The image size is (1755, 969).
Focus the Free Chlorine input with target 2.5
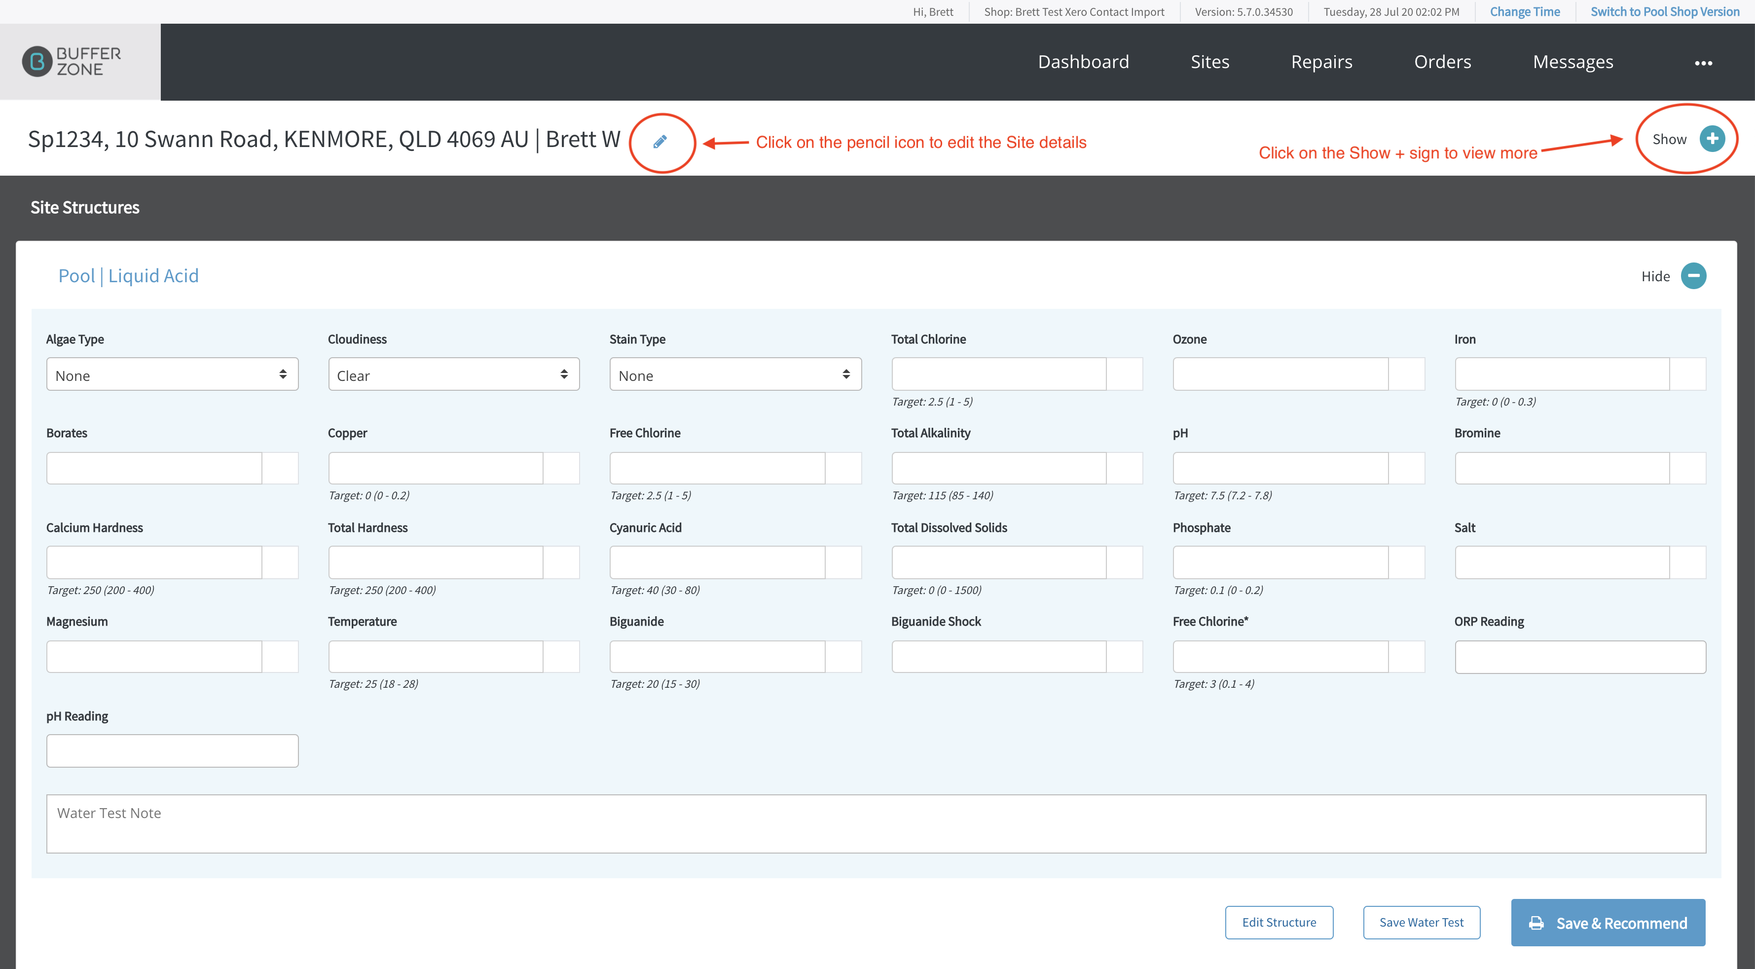tap(717, 468)
